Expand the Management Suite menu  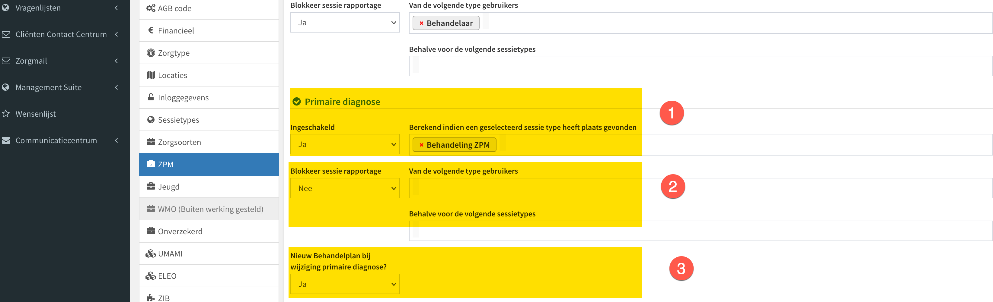62,87
